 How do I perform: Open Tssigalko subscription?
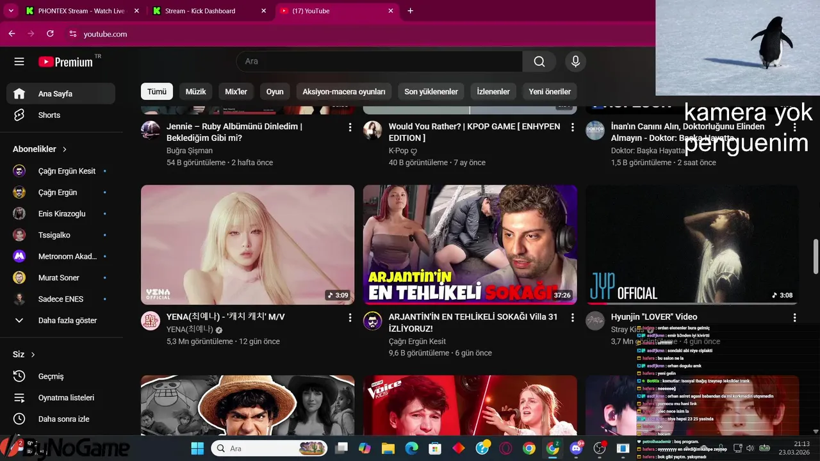click(61, 235)
